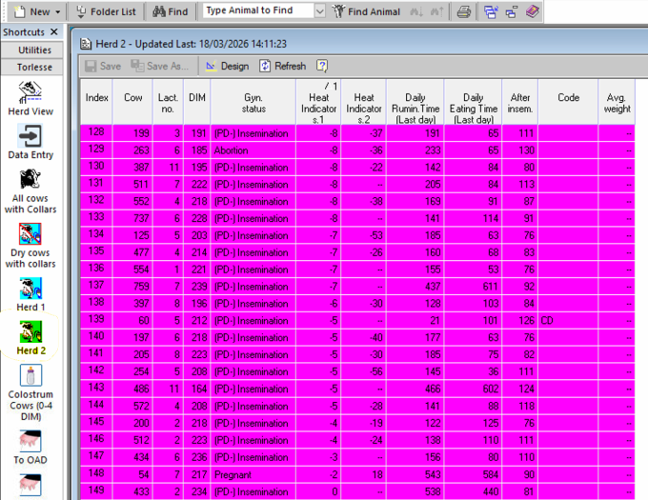Viewport: 648px width, 500px height.
Task: Sort by Heat Indicator s.1 header
Action: click(318, 102)
